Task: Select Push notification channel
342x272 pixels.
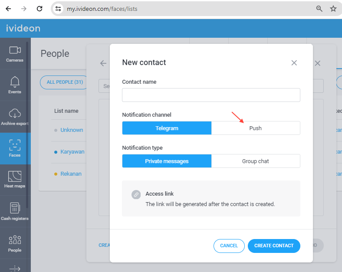Action: click(256, 128)
